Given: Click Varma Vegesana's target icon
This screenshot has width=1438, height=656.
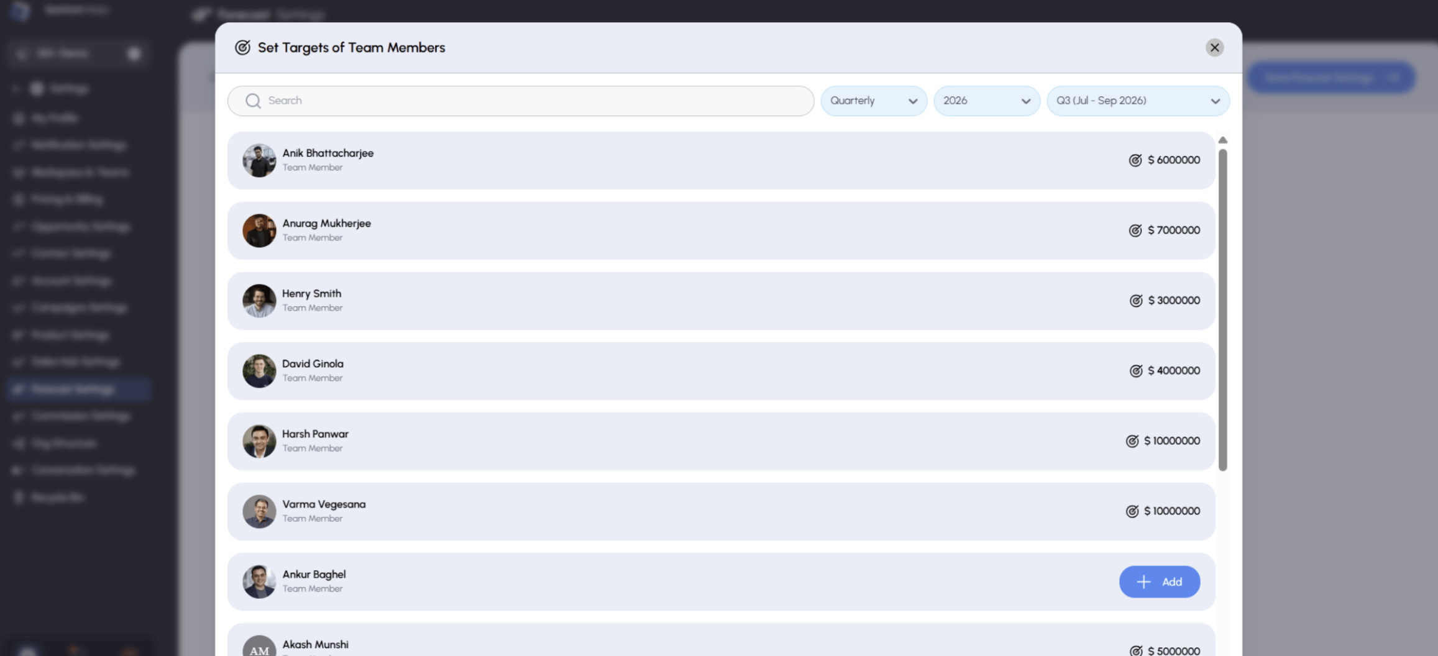Looking at the screenshot, I should [1132, 511].
